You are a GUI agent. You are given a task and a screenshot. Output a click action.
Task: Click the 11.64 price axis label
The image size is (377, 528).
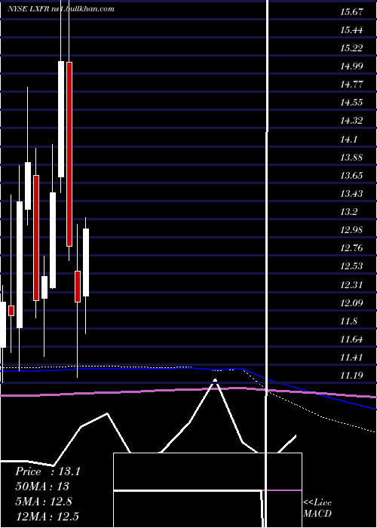(x=351, y=339)
